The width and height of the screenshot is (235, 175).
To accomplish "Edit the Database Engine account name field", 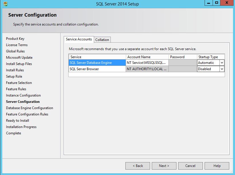I will pos(147,63).
